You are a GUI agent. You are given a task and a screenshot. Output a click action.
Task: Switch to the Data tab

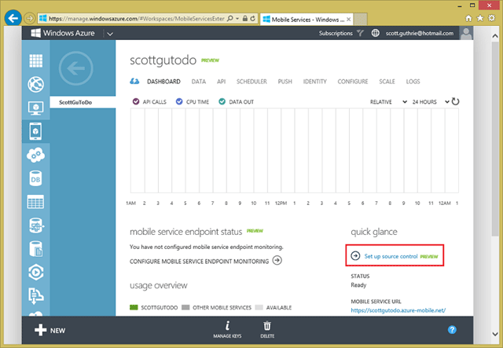(x=199, y=82)
